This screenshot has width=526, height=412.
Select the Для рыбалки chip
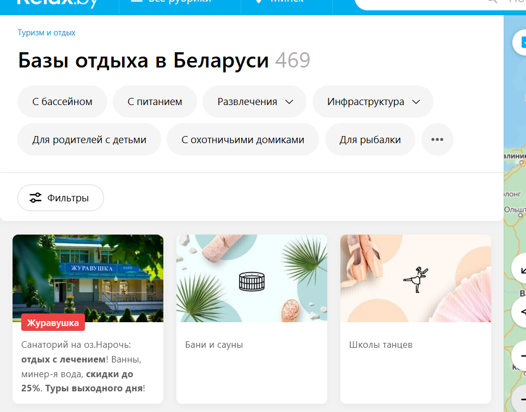(x=370, y=139)
